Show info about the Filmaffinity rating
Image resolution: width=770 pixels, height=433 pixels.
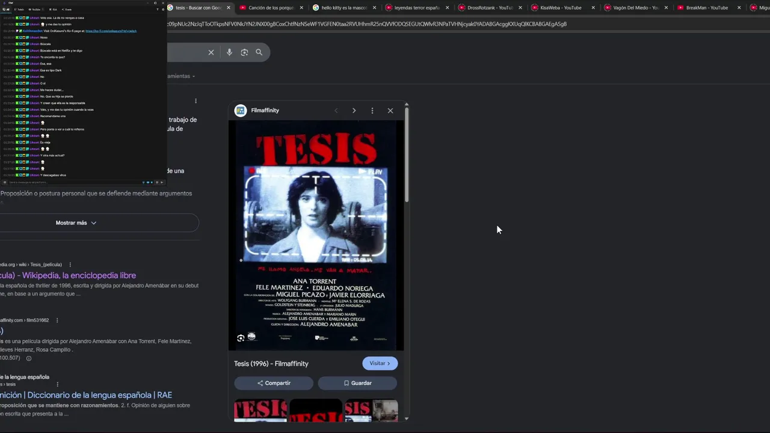[28, 358]
